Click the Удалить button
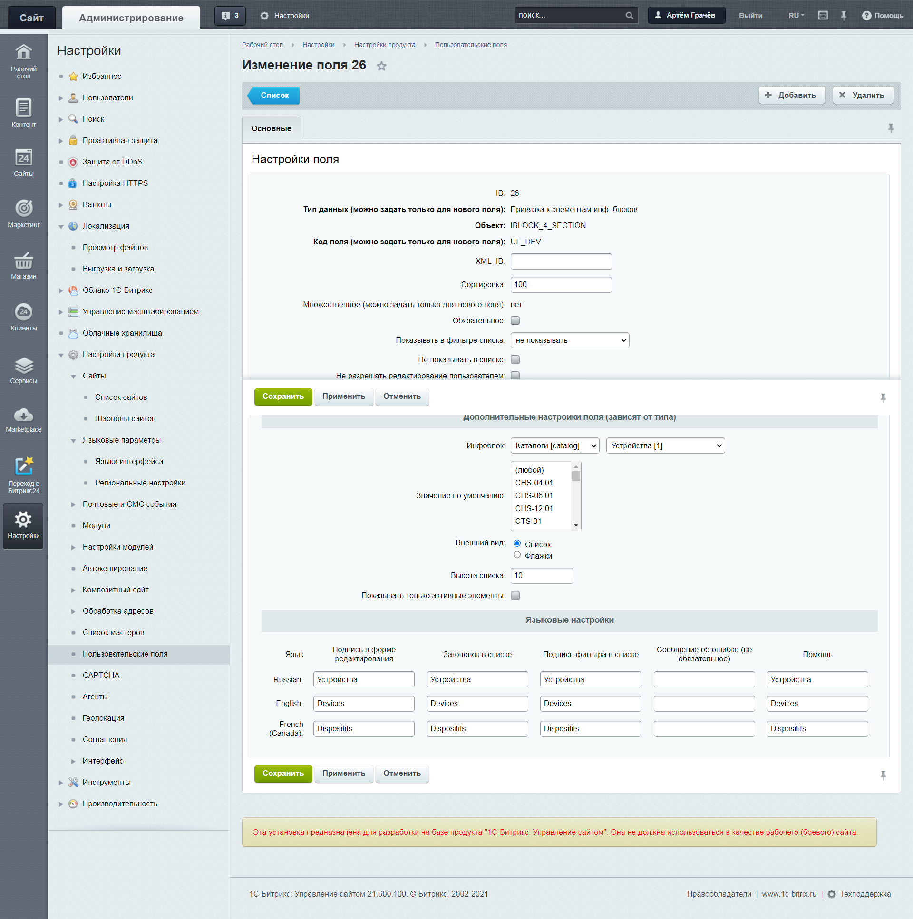Viewport: 913px width, 919px height. (x=863, y=95)
